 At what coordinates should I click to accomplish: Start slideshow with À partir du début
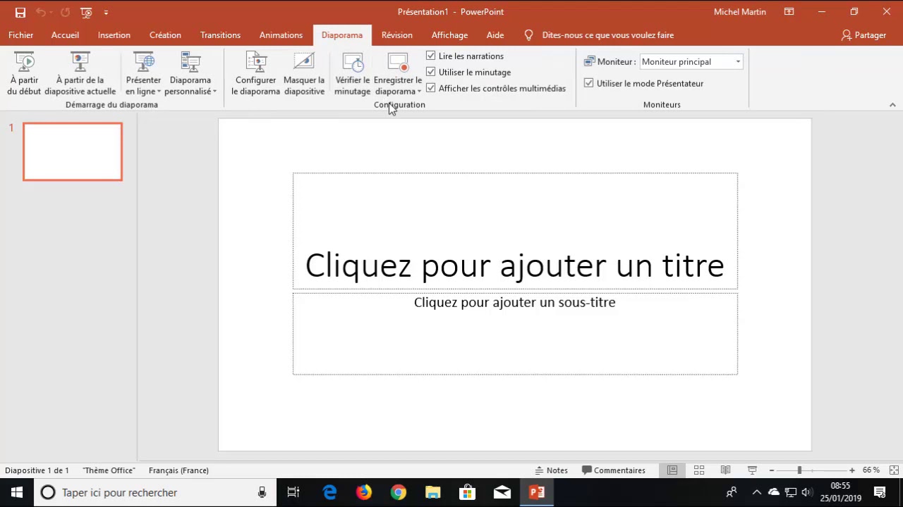pos(24,73)
